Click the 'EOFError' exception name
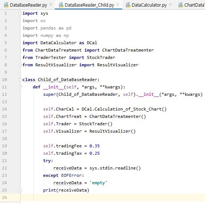 point(71,175)
